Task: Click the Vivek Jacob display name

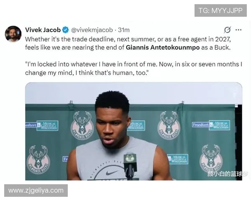Action: pyautogui.click(x=43, y=30)
